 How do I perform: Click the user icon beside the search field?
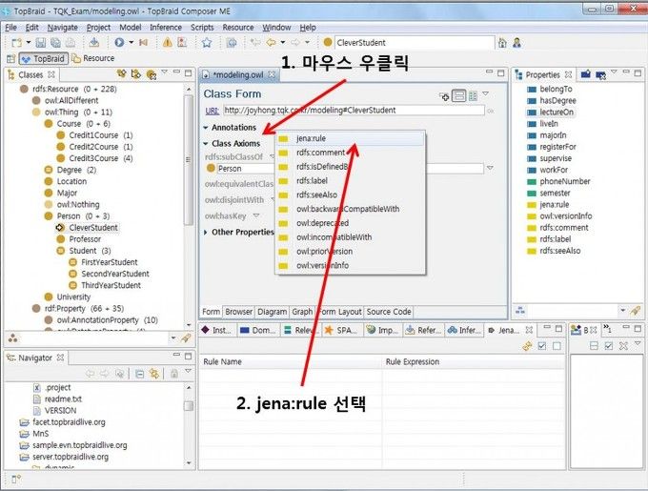pos(516,43)
